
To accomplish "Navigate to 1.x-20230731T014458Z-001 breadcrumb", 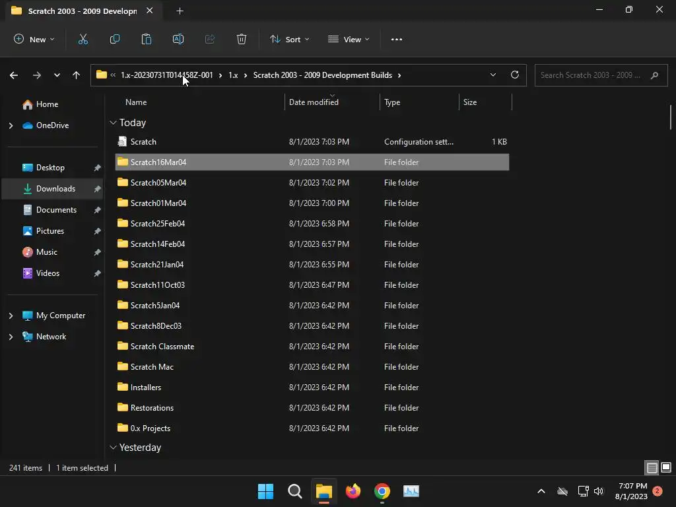I will (166, 75).
